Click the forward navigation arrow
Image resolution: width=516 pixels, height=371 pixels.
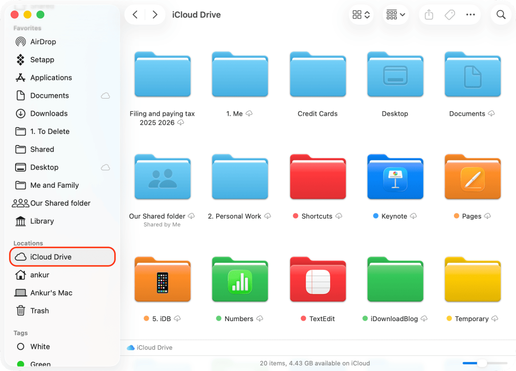pyautogui.click(x=155, y=15)
